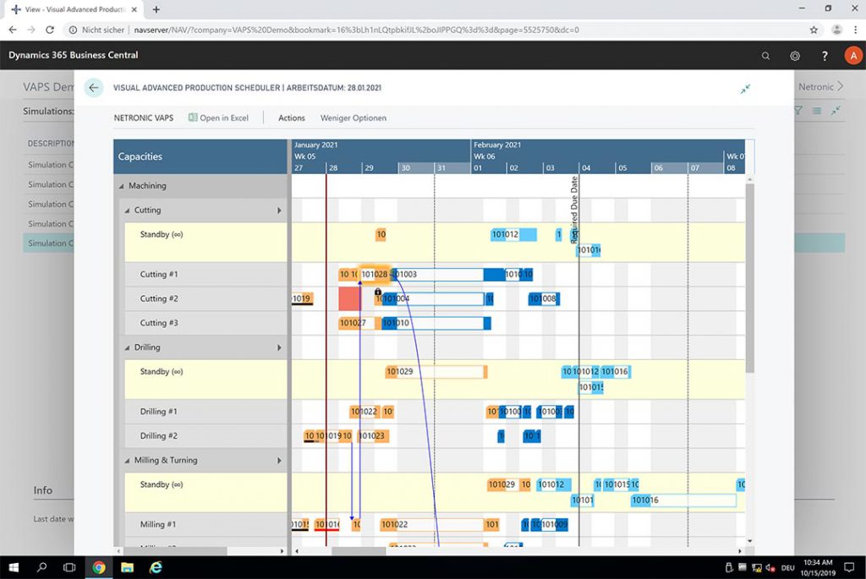Click the browser refresh icon
866x579 pixels.
pyautogui.click(x=51, y=29)
